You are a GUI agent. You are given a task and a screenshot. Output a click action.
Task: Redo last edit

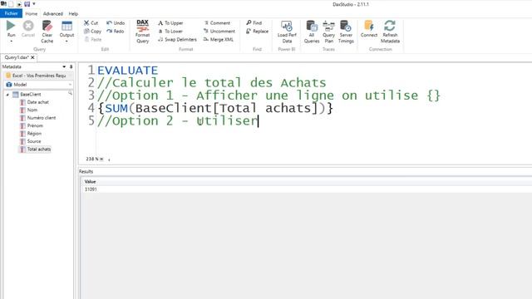tap(116, 32)
